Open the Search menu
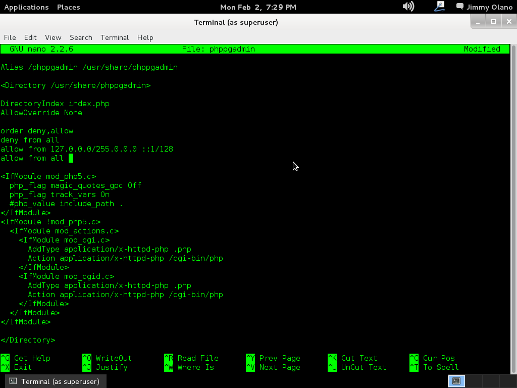 [x=81, y=37]
